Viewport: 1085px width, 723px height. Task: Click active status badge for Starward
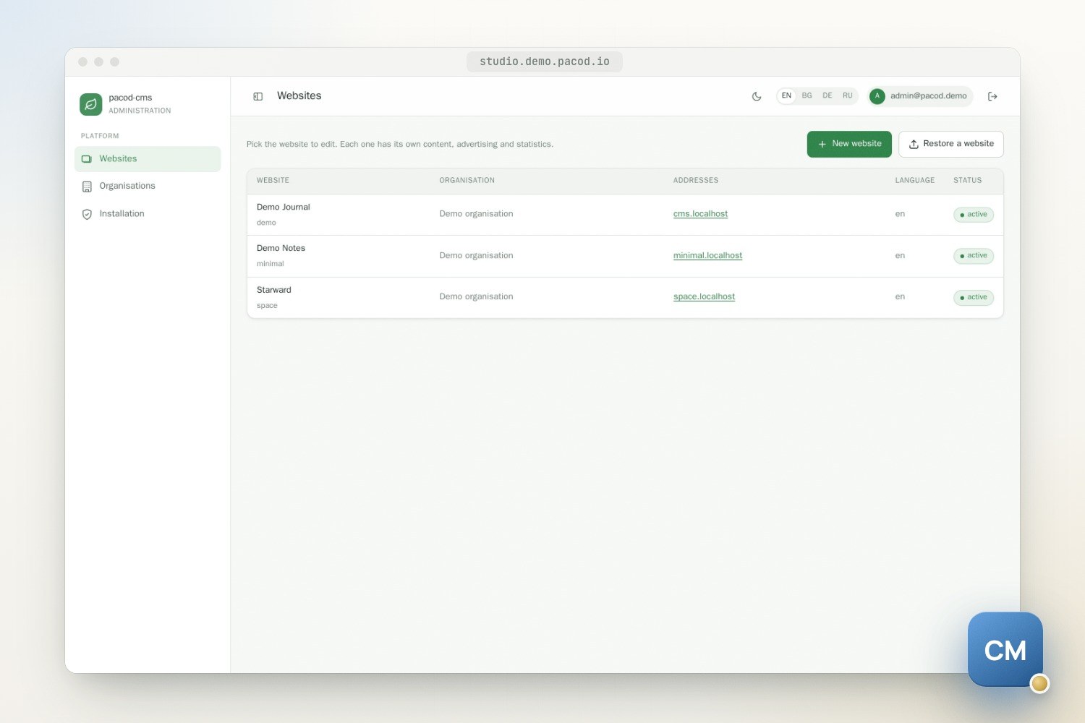974,298
